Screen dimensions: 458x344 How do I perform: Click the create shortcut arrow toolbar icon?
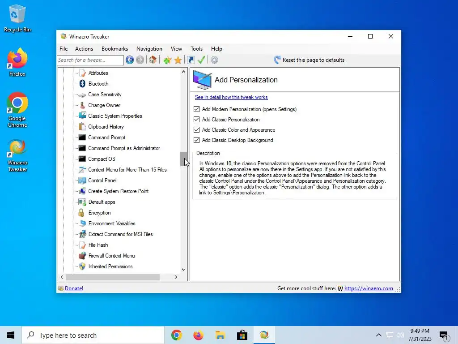pos(191,60)
